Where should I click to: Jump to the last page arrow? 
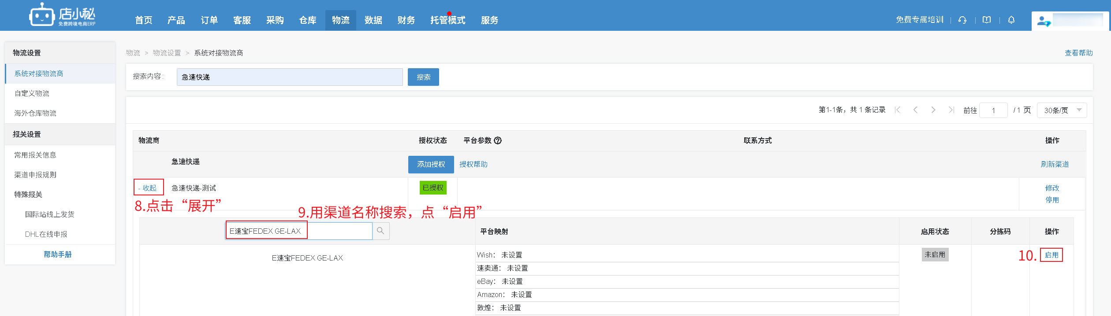coord(951,110)
